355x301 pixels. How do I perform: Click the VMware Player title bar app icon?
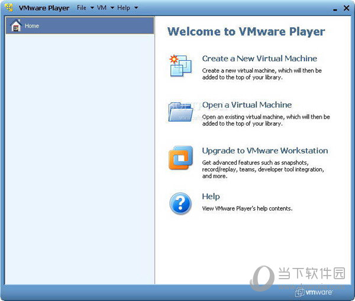[x=9, y=8]
